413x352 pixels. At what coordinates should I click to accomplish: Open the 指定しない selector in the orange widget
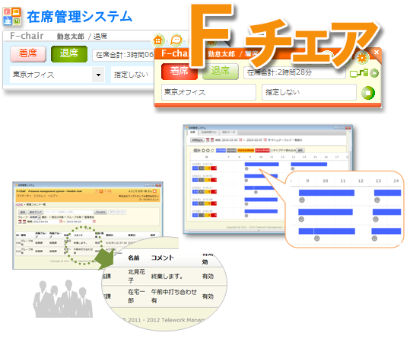click(309, 92)
